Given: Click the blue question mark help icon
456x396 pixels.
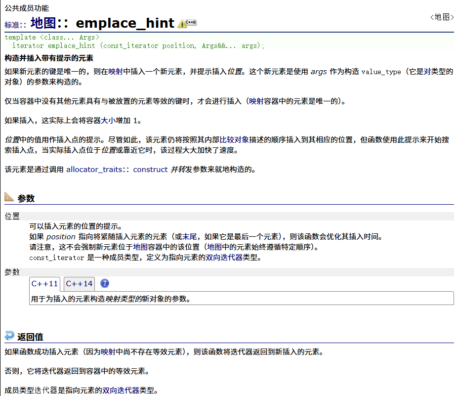Looking at the screenshot, I should point(104,283).
